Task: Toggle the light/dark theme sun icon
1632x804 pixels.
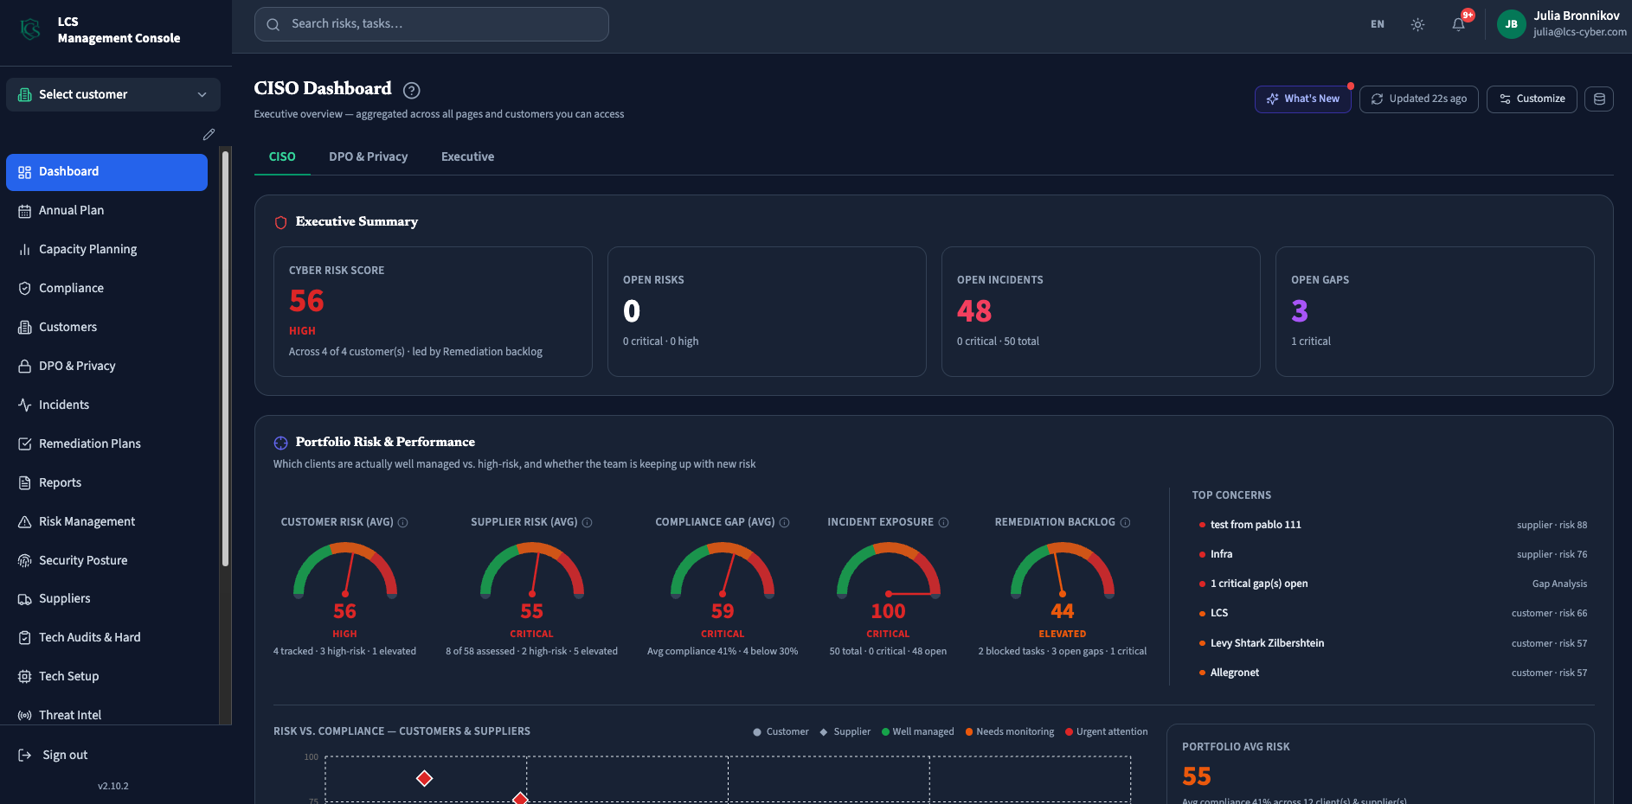Action: (1417, 24)
